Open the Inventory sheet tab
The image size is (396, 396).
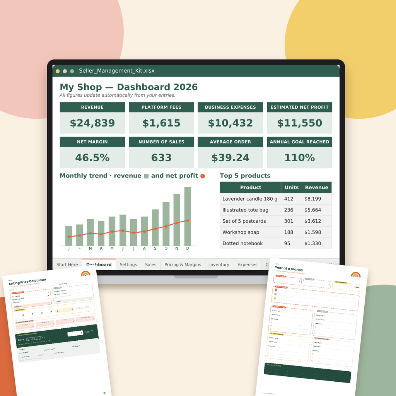pyautogui.click(x=219, y=265)
